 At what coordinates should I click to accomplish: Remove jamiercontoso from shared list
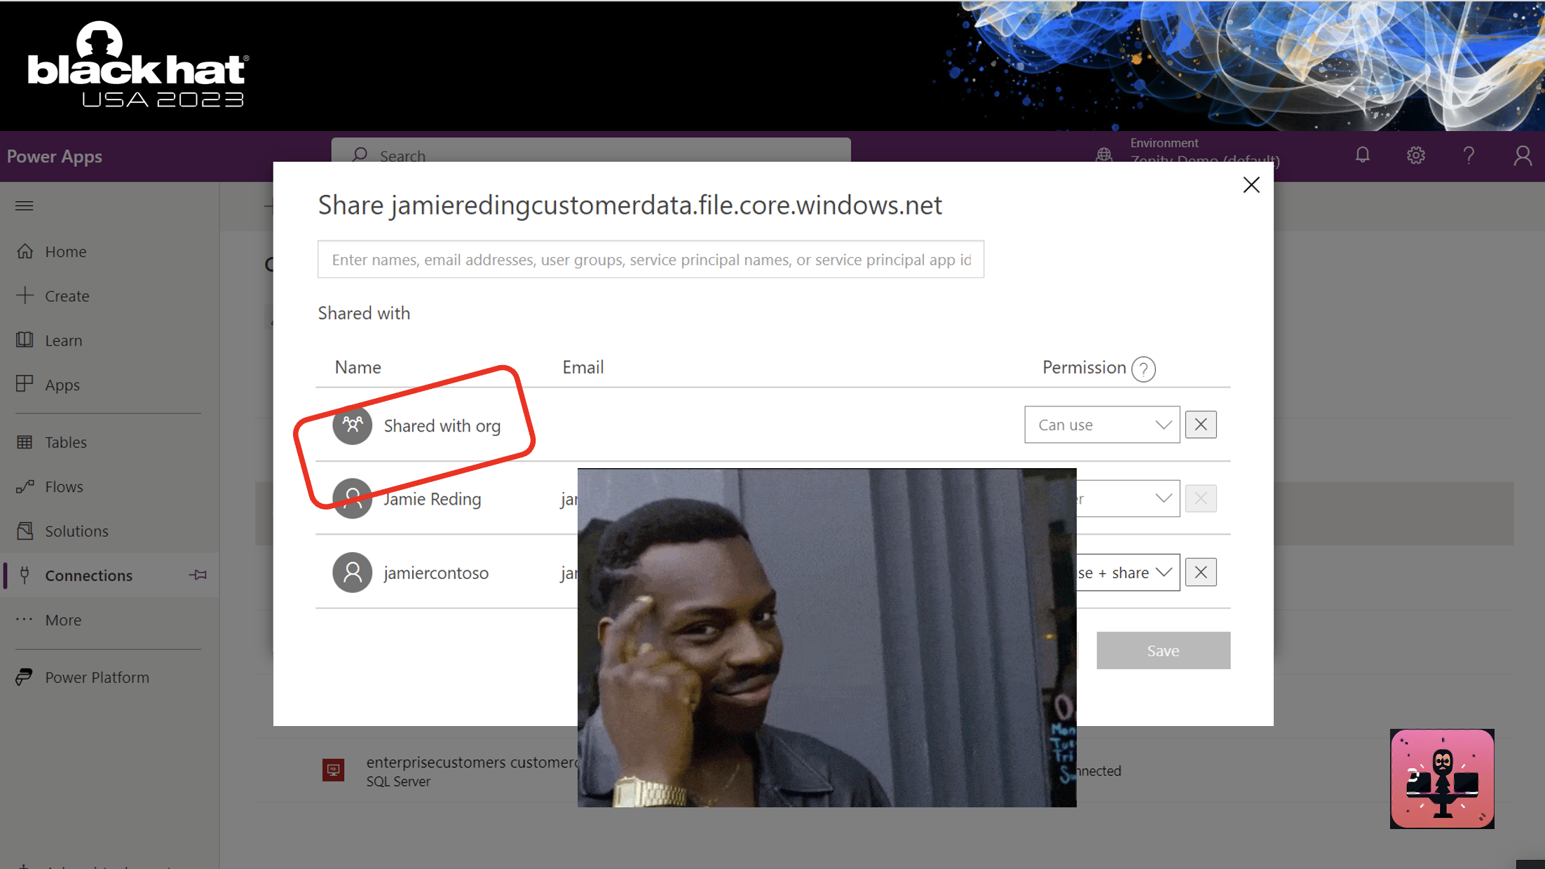[x=1202, y=572]
